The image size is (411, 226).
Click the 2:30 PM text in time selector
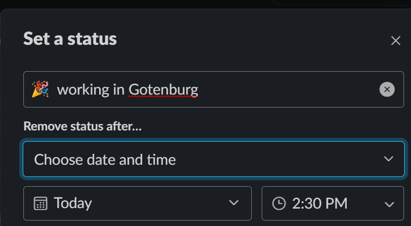point(320,203)
